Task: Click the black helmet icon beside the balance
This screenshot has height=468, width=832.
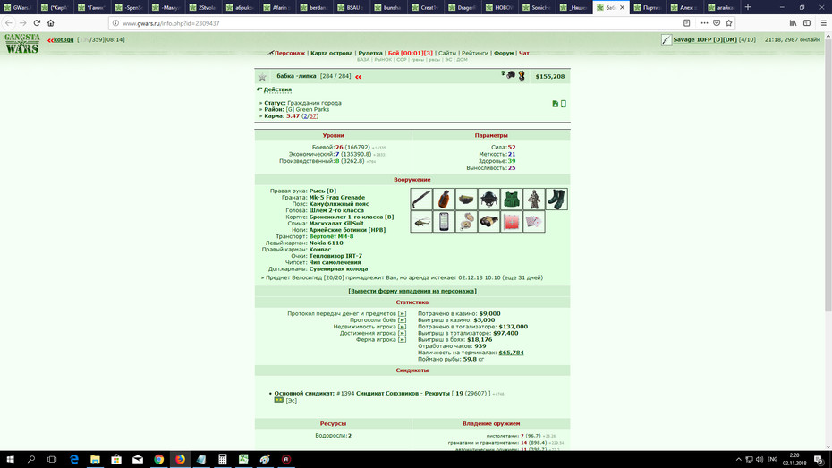Action: pyautogui.click(x=511, y=75)
